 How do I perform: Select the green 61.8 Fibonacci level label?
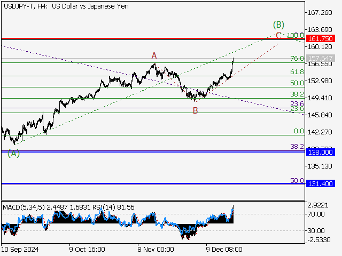(297, 72)
